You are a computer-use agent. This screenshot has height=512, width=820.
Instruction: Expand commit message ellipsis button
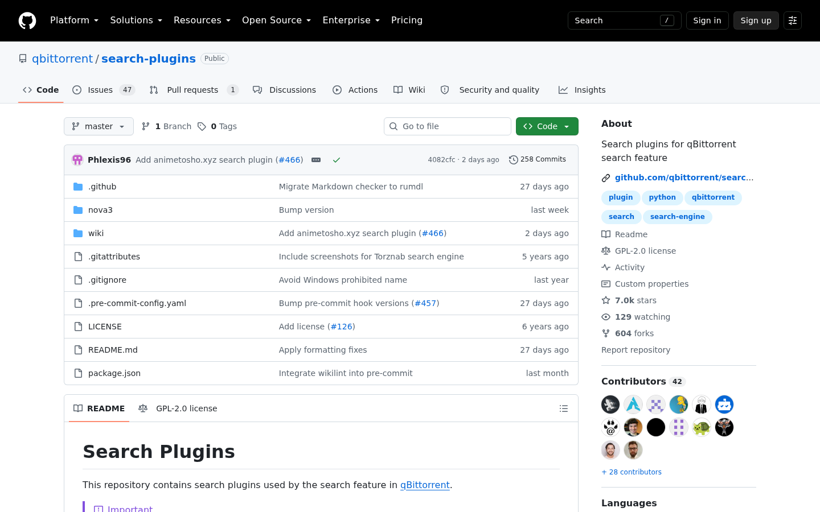tap(316, 160)
